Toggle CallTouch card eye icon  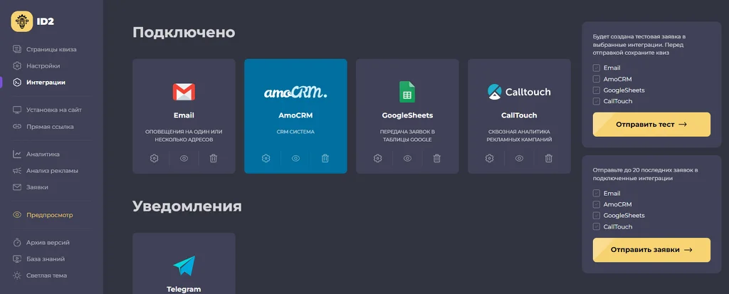[x=519, y=158]
